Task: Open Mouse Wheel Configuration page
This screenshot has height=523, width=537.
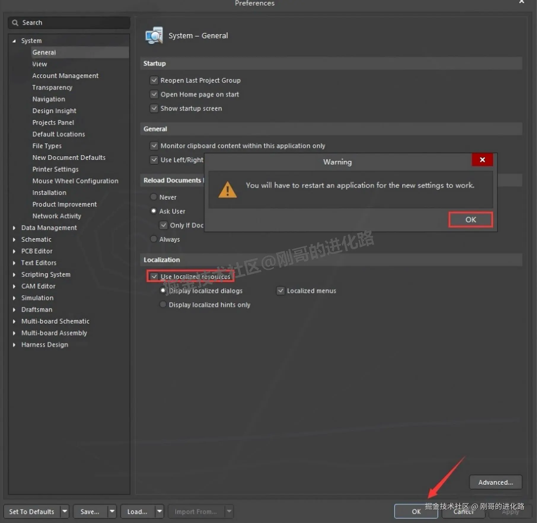Action: click(x=75, y=181)
